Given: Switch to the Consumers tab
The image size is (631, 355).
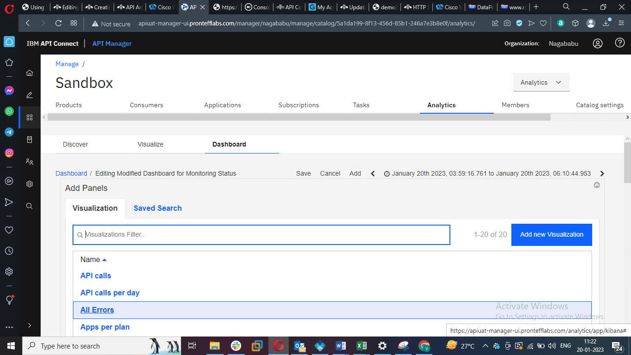Looking at the screenshot, I should click(146, 105).
